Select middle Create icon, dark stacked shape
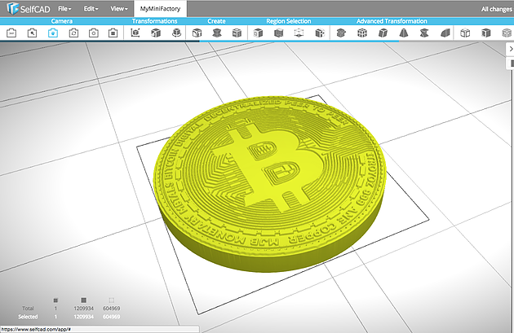The image size is (514, 333). coord(217,33)
